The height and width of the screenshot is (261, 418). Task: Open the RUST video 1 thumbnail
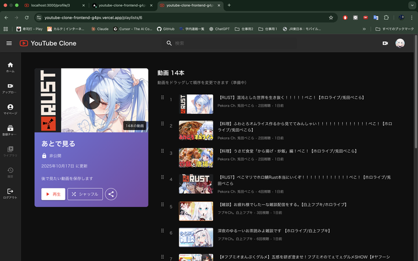coord(196,104)
